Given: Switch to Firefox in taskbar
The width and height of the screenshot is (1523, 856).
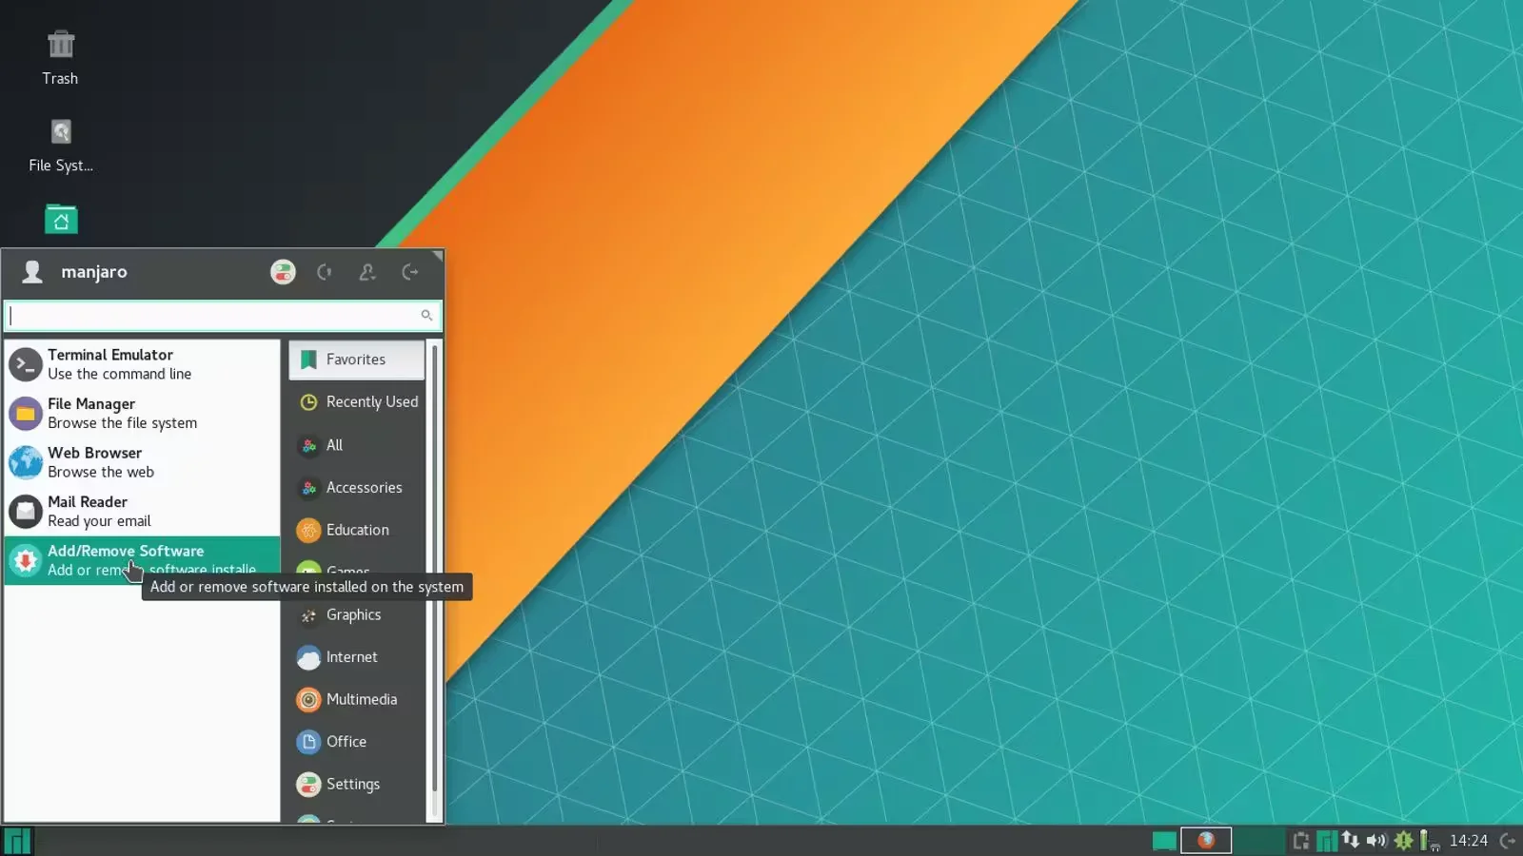Looking at the screenshot, I should tap(1206, 840).
